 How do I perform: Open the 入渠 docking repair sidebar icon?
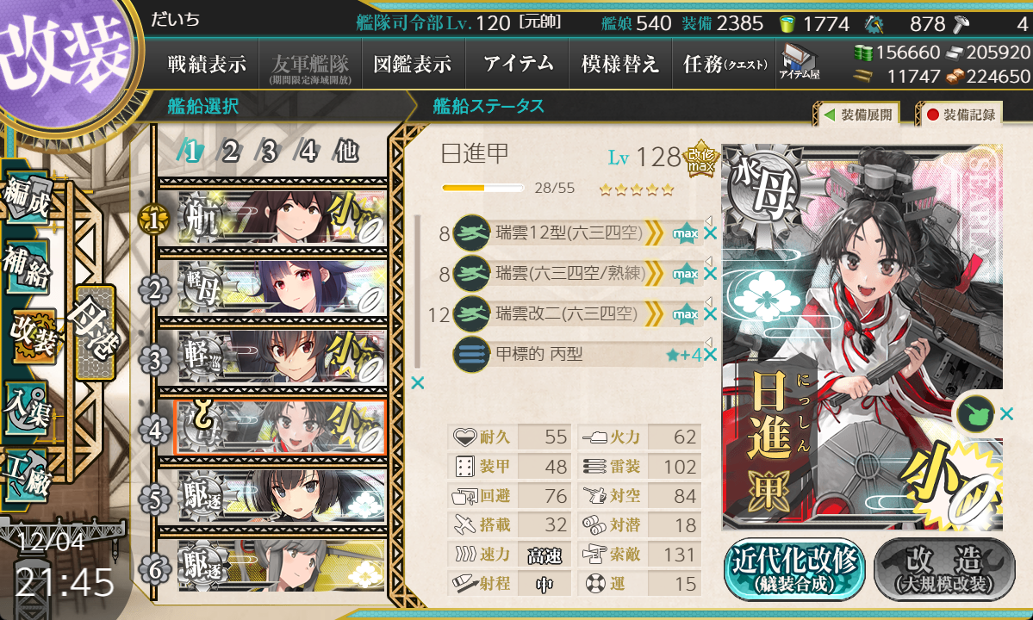pos(27,408)
